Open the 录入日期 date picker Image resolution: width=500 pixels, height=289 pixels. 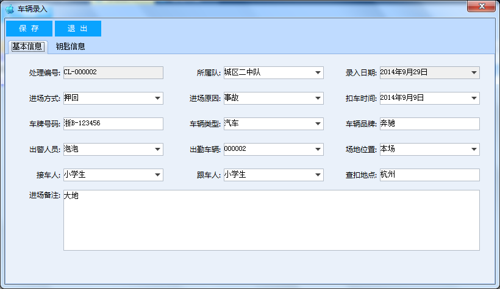pyautogui.click(x=474, y=73)
